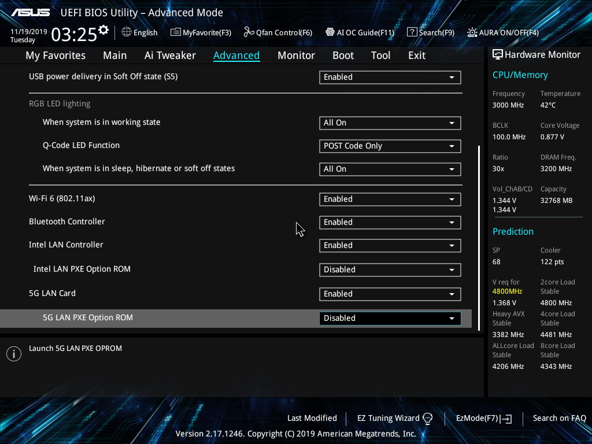Click MyFavorite(F3) label
The image size is (592, 444).
click(207, 32)
